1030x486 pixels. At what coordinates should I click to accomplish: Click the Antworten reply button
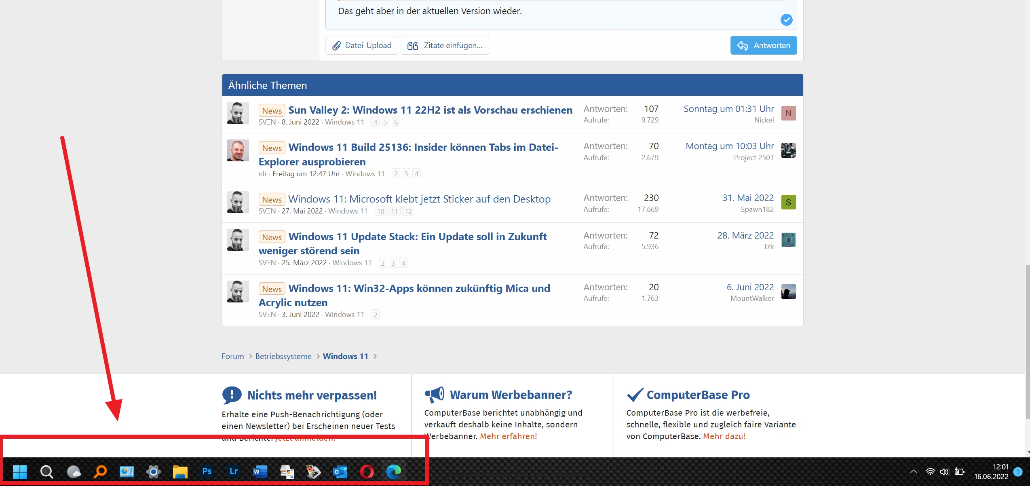tap(763, 45)
